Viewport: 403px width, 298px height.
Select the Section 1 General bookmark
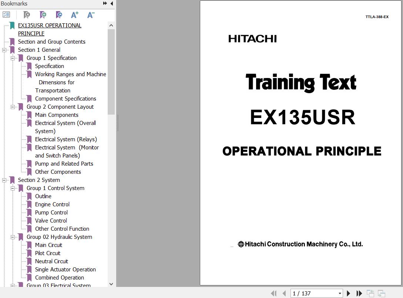(39, 50)
